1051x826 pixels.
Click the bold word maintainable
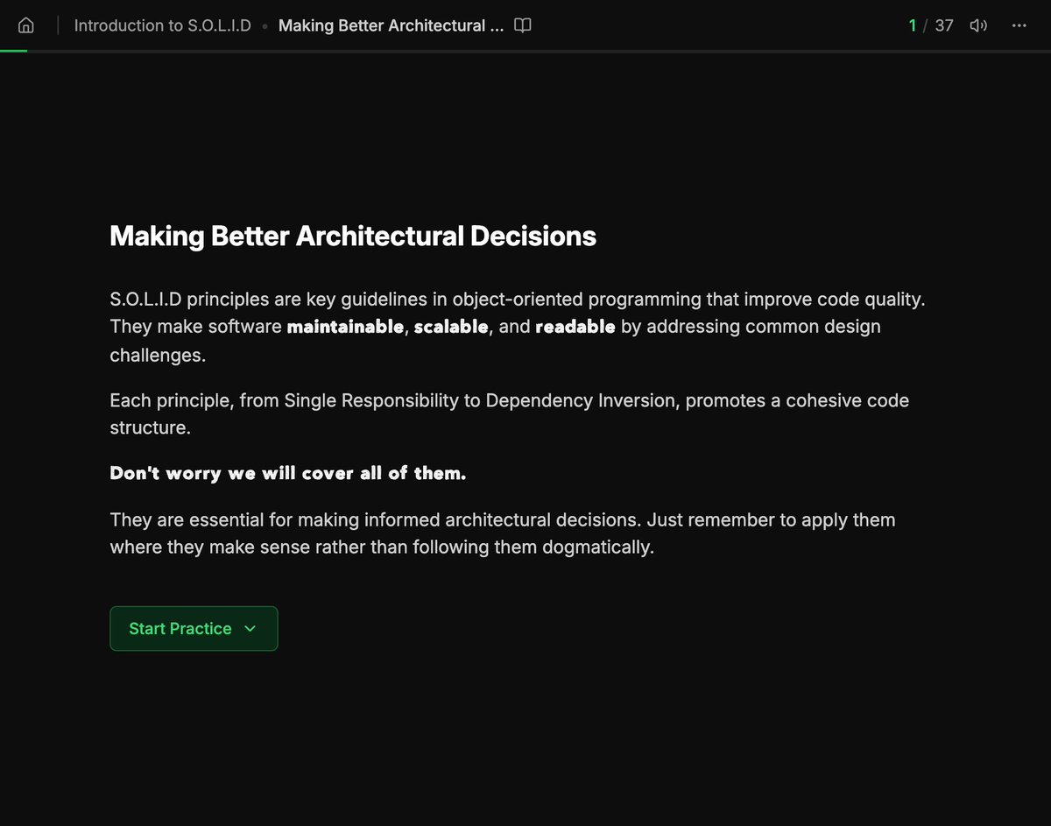coord(346,327)
